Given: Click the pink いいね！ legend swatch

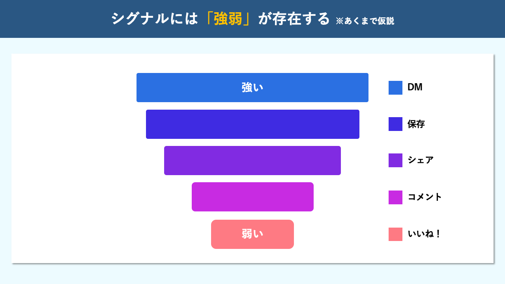Looking at the screenshot, I should [395, 234].
